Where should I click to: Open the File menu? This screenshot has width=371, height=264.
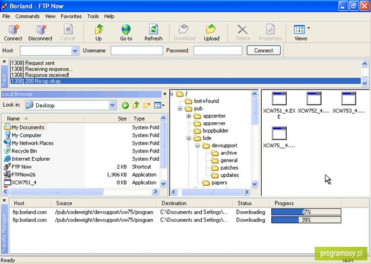pyautogui.click(x=6, y=17)
